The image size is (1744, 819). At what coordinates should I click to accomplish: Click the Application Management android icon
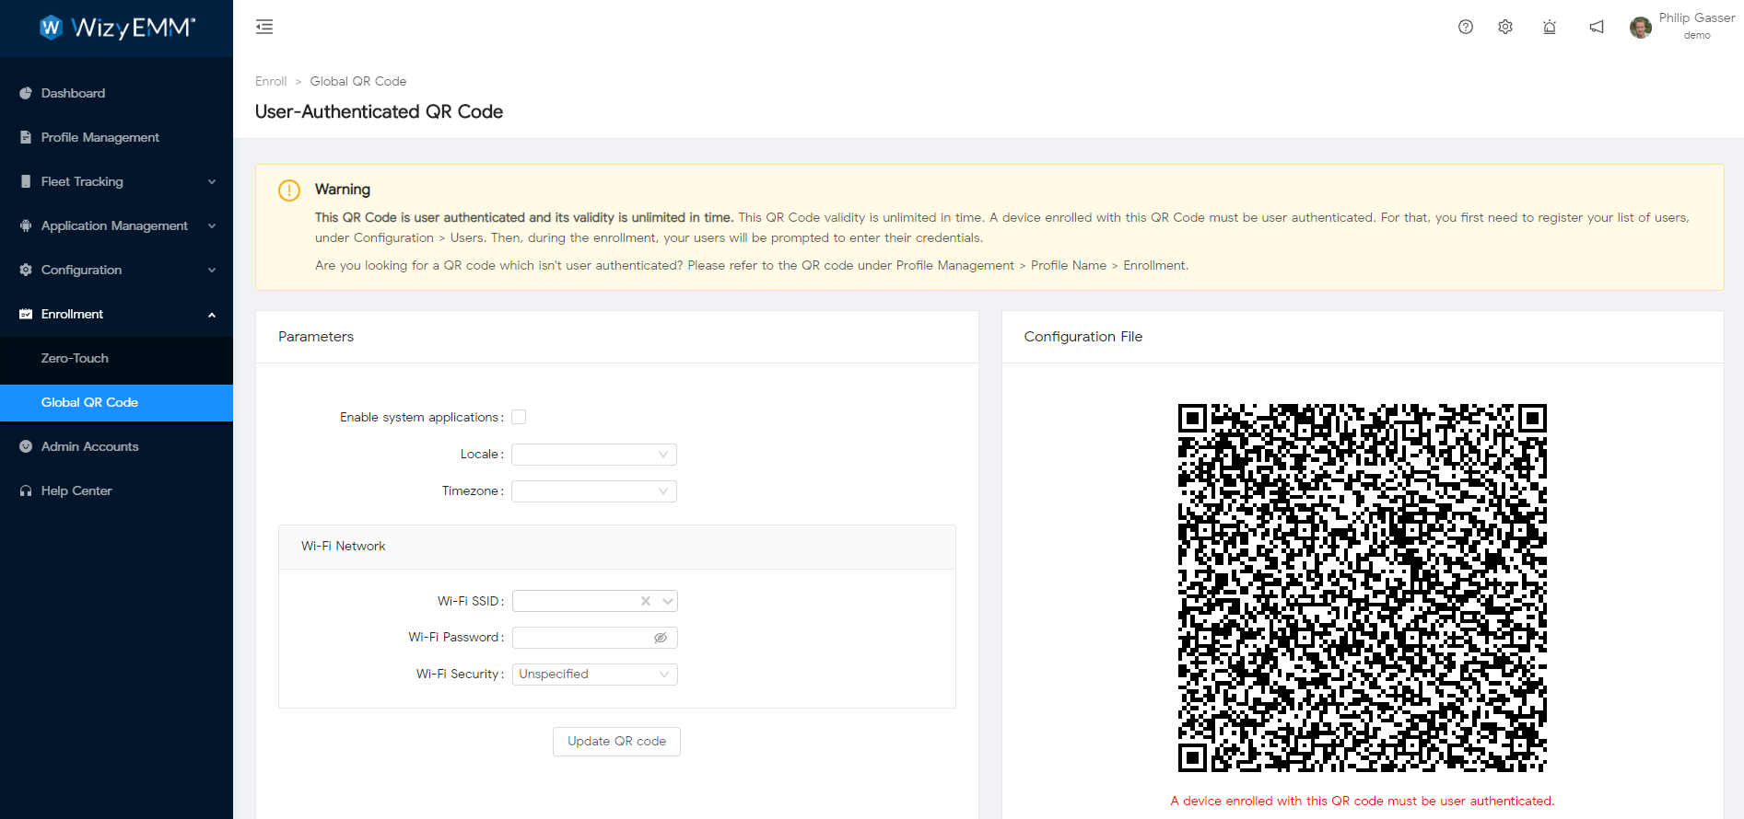coord(26,225)
